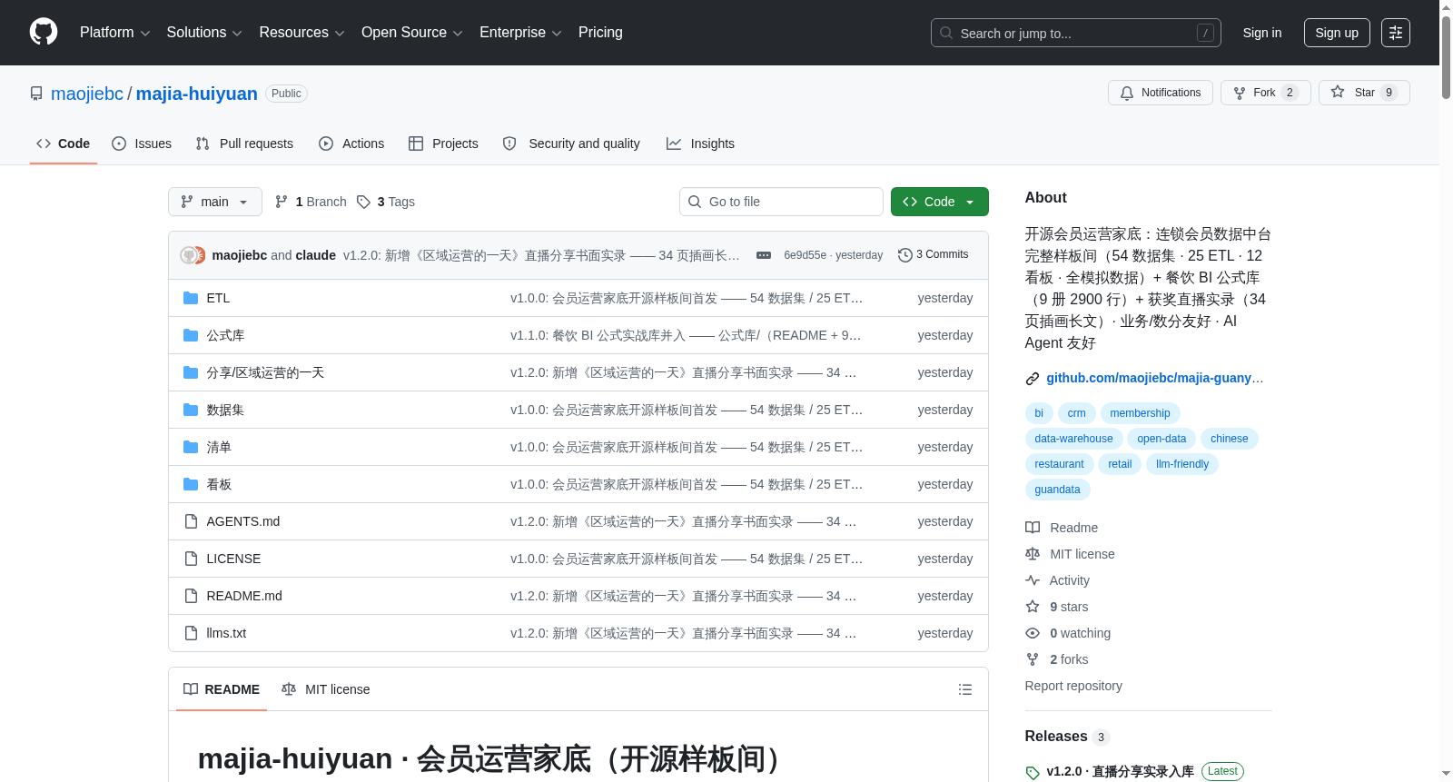The width and height of the screenshot is (1453, 782).
Task: Expand the commit message ellipsis icon
Action: (764, 255)
